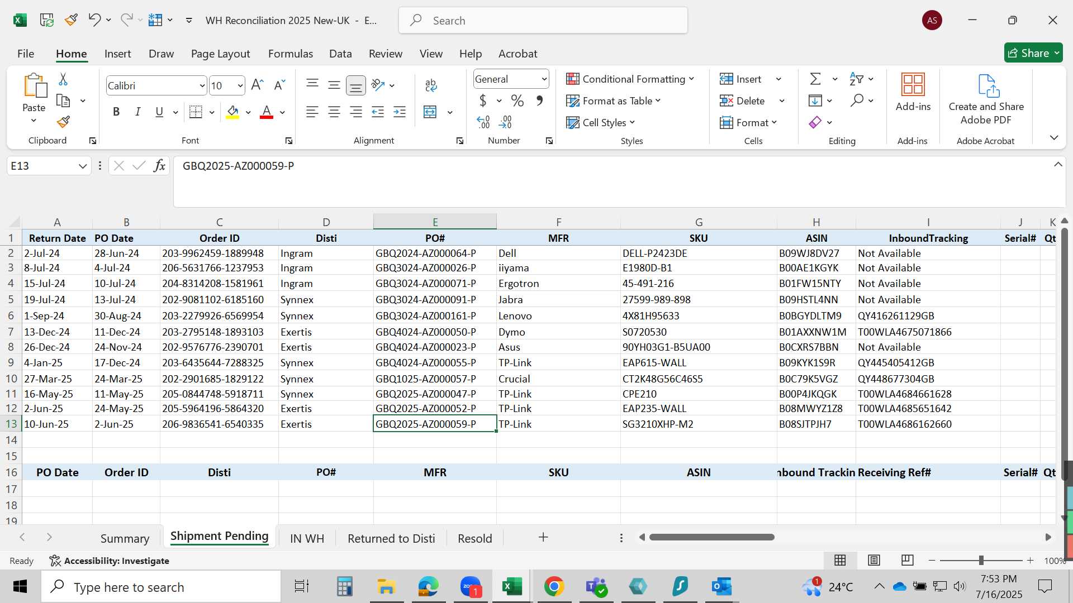Click the Merge & Center icon
Viewport: 1073px width, 603px height.
tap(430, 112)
